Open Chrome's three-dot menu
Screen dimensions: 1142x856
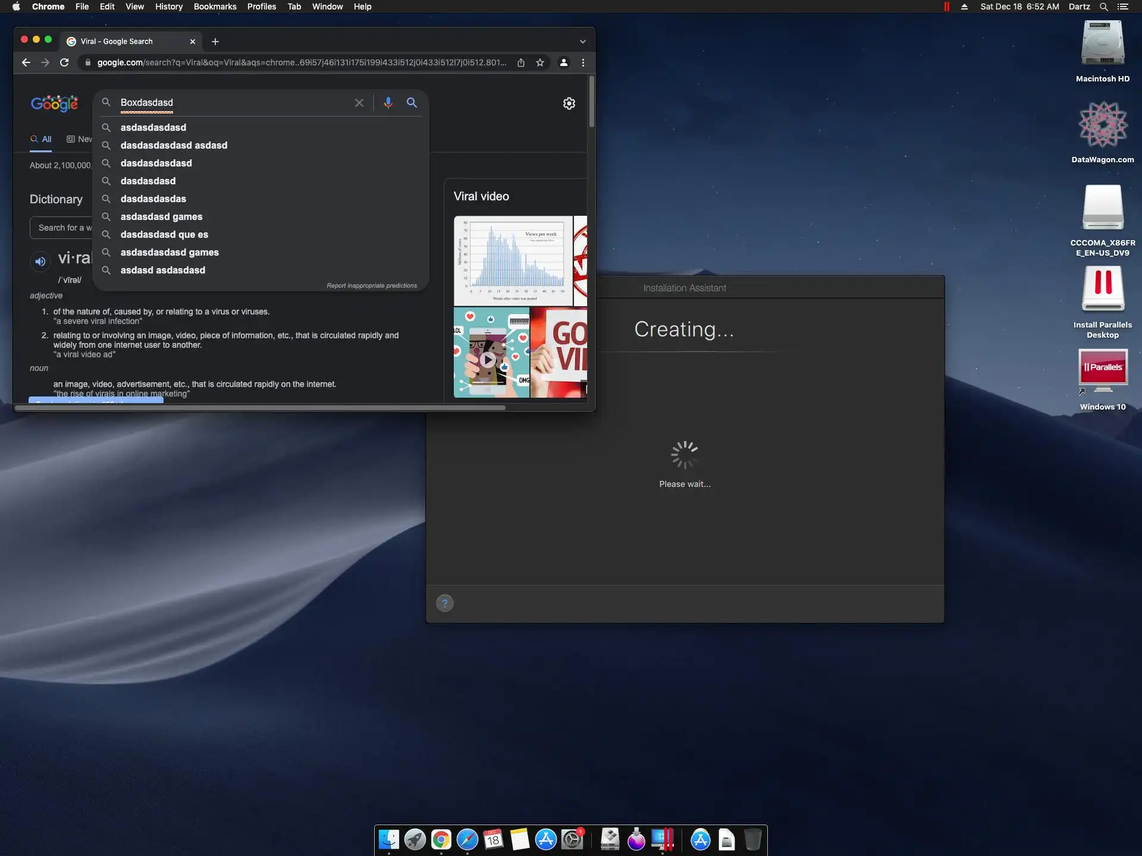pos(583,62)
